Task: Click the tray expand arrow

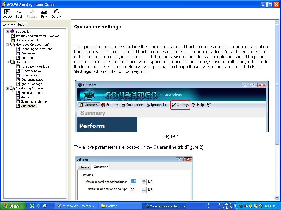Action: tap(235, 206)
